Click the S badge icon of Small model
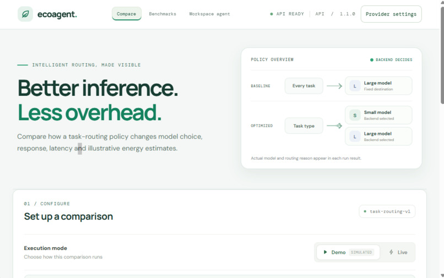Image resolution: width=444 pixels, height=278 pixels. 355,115
